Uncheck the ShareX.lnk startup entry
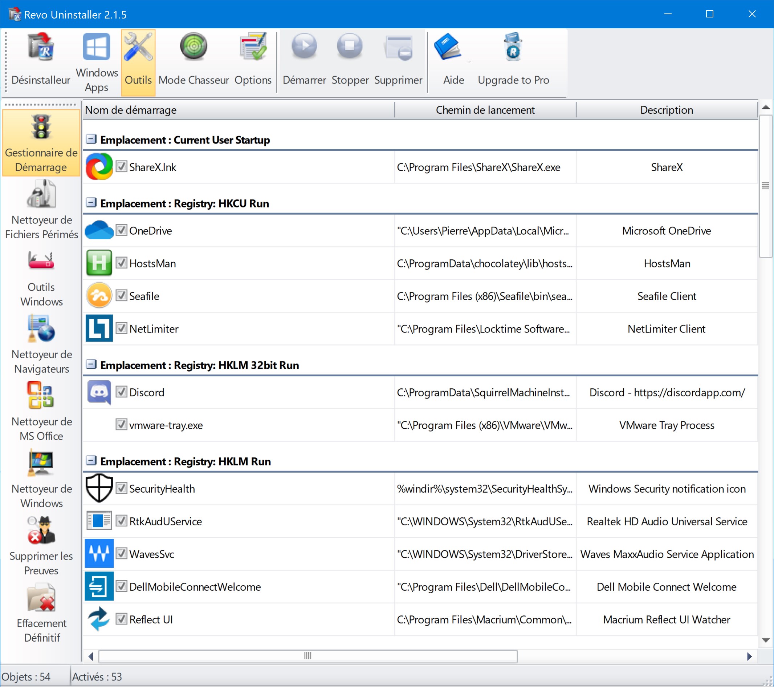Viewport: 774px width, 687px height. 121,166
